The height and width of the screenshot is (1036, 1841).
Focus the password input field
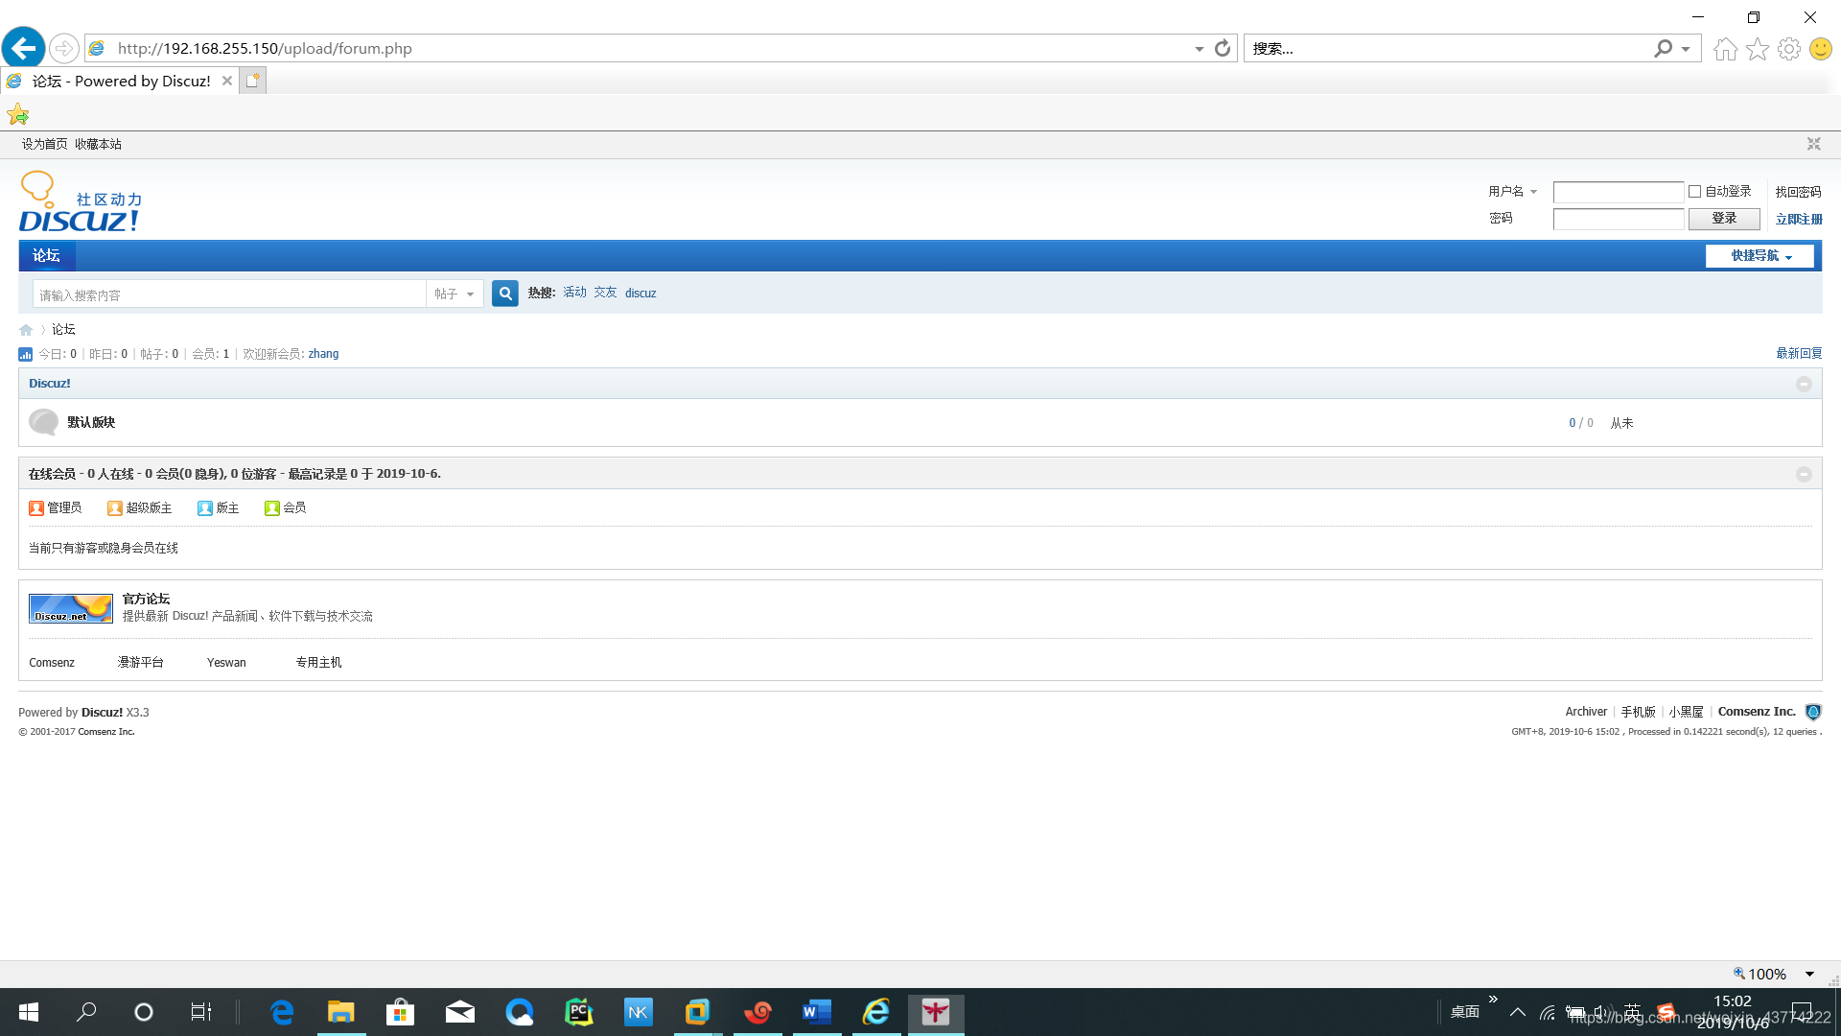(1618, 219)
